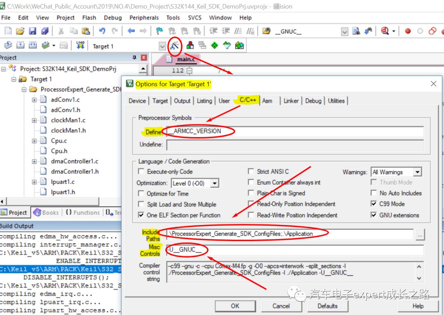Click the Cancel button
This screenshot has width=444, height=315.
(281, 306)
